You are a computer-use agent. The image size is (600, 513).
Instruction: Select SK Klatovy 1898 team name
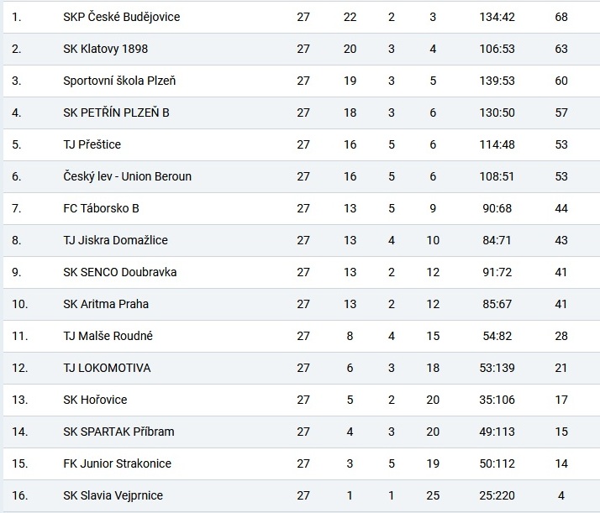(x=105, y=49)
